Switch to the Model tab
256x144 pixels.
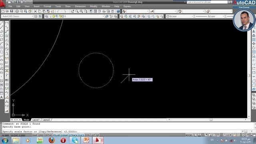(26, 120)
